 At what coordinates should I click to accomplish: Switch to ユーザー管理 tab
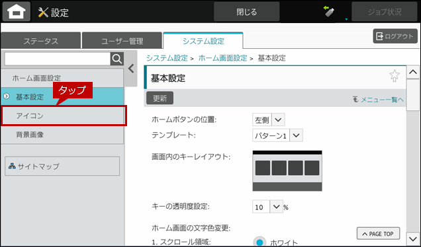point(122,41)
